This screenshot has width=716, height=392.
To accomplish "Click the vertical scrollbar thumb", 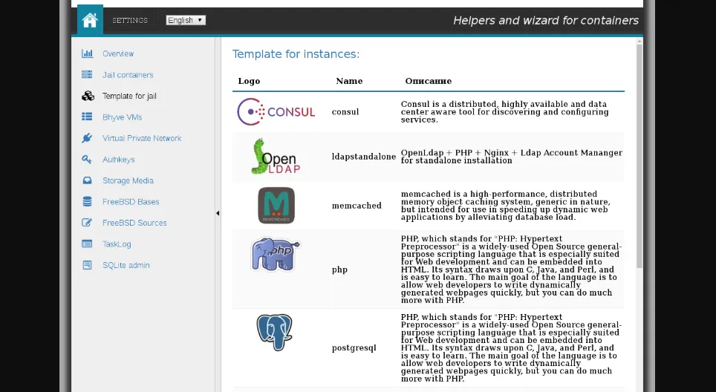I will (639, 155).
